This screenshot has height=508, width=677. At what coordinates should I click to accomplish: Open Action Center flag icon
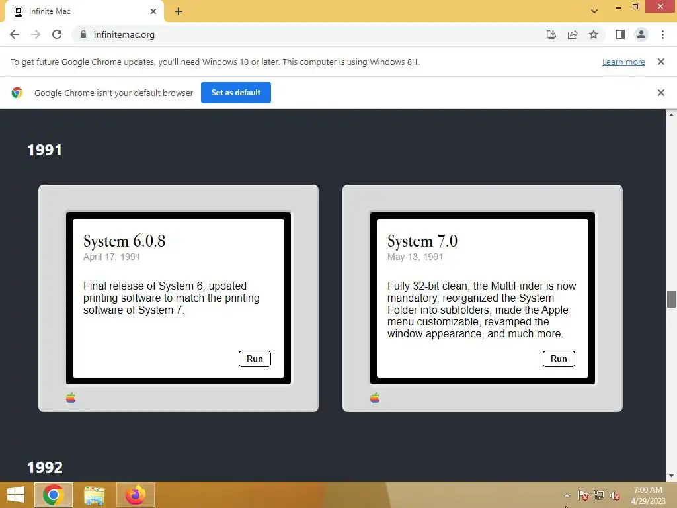click(583, 495)
